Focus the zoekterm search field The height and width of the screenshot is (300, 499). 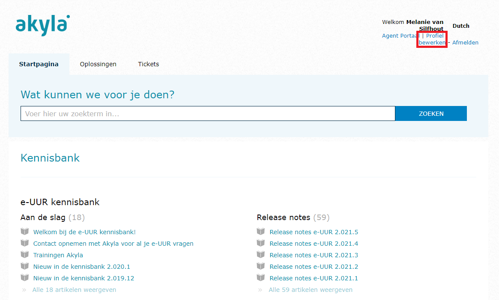208,114
